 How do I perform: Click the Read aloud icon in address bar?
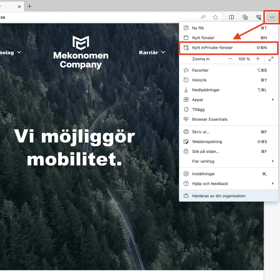pyautogui.click(x=203, y=17)
